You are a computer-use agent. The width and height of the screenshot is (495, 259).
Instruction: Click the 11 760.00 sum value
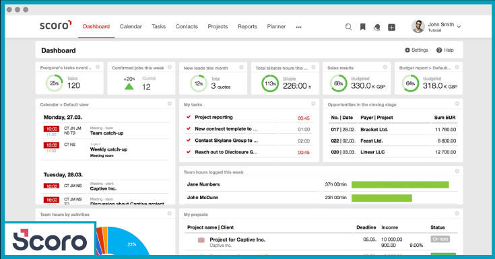pos(445,130)
